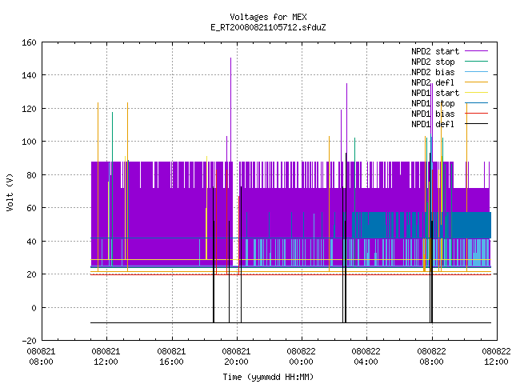Click the 'NPD1 defl' legend label
Viewport: 512px width, 384px height.
(433, 125)
